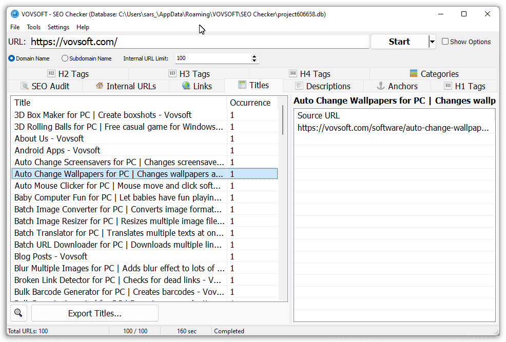Click the '160 sec' status bar entry
The height and width of the screenshot is (342, 506).
186,331
